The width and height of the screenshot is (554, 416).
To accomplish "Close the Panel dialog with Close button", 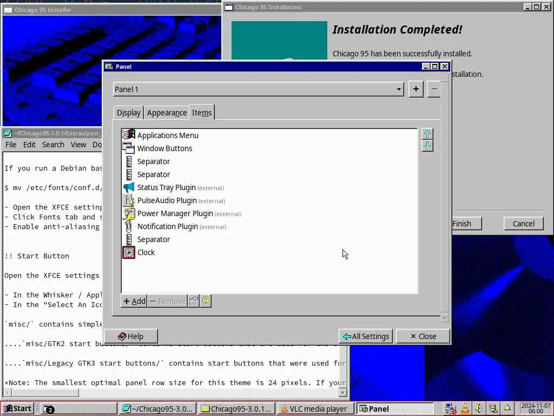I will [423, 336].
